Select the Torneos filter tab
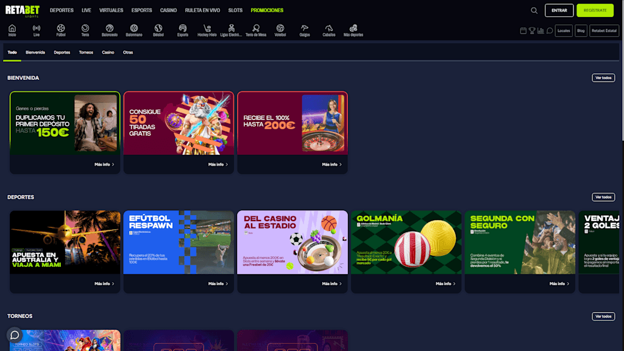This screenshot has width=624, height=351. point(85,52)
